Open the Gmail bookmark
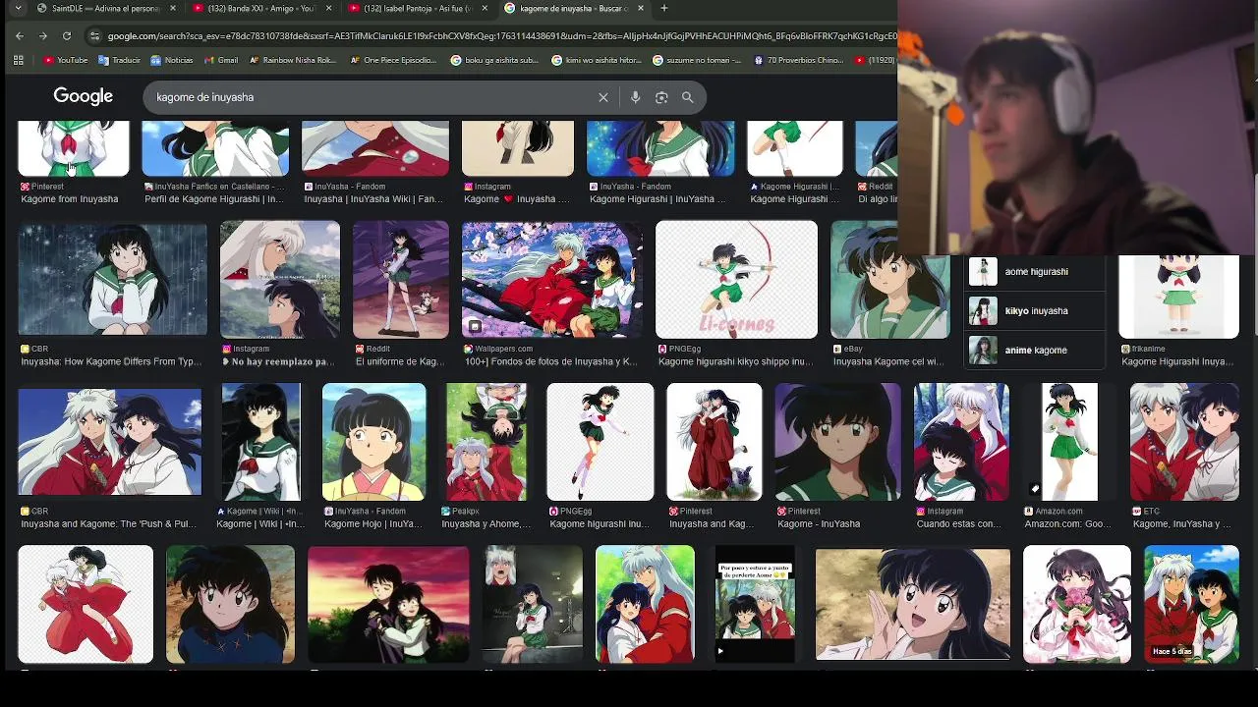Screen dimensions: 1258x707 pyautogui.click(x=220, y=60)
